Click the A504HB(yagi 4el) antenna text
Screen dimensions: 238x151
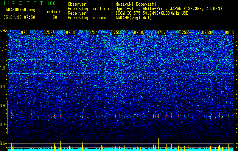tap(134, 18)
